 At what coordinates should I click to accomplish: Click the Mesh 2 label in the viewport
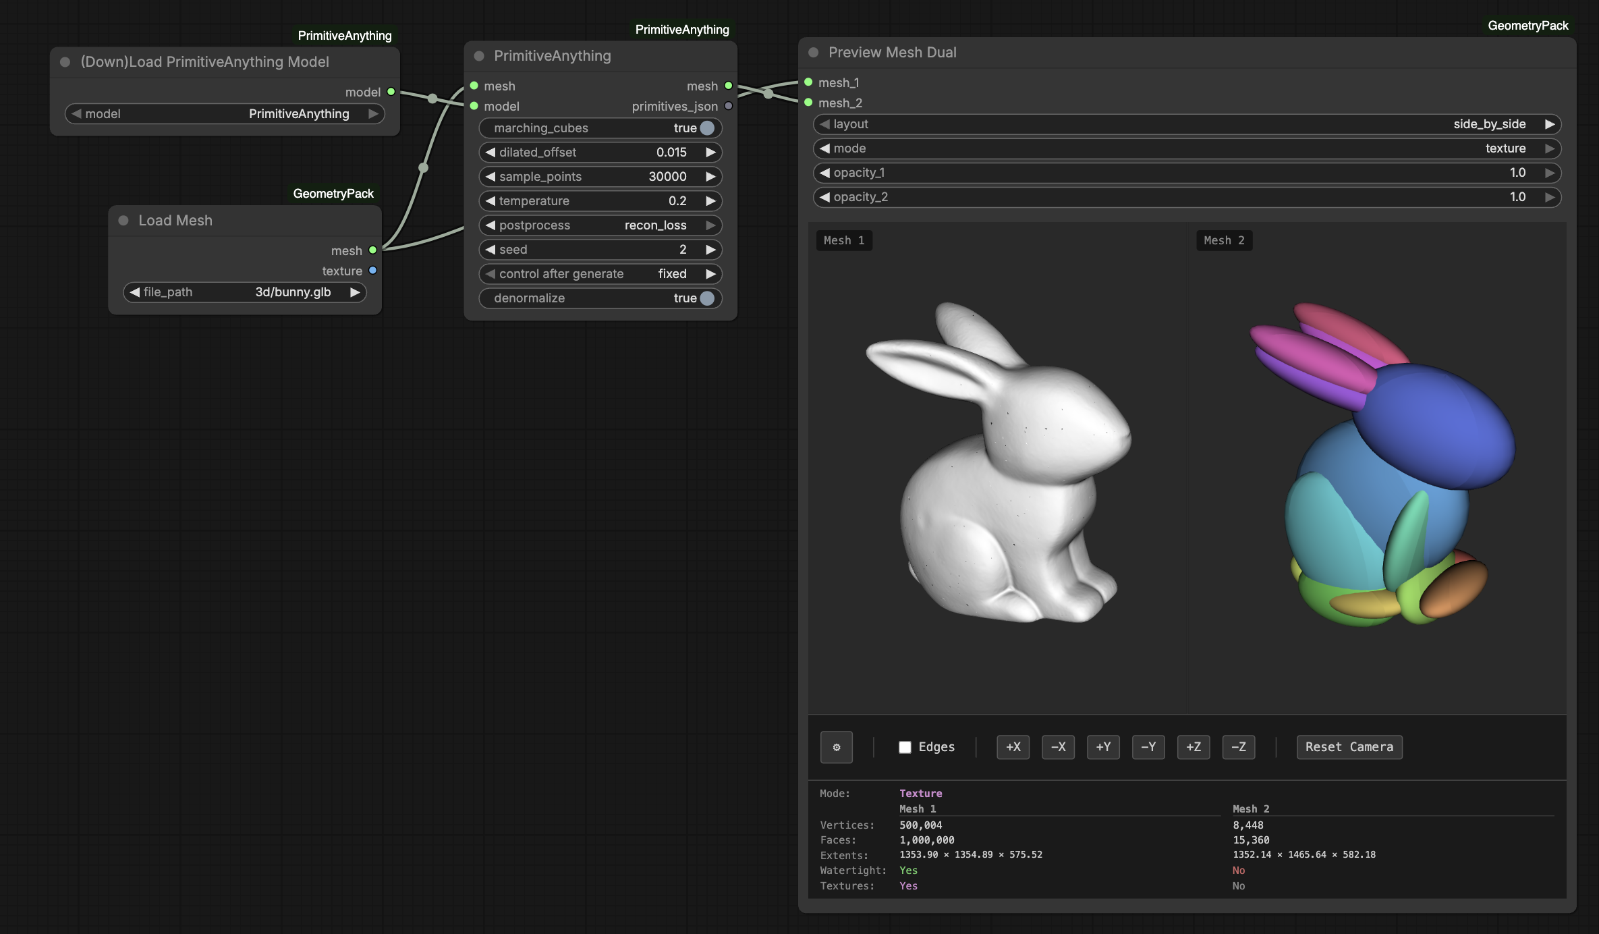pos(1225,240)
